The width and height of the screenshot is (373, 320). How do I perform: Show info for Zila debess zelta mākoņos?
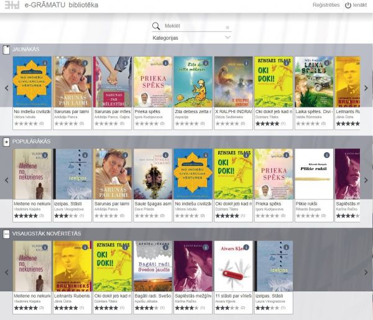tap(206, 63)
